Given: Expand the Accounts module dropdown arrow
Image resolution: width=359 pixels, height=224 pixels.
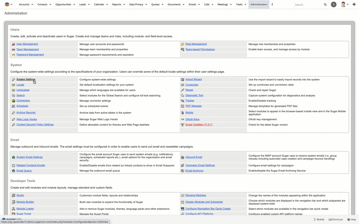Looking at the screenshot, I should tap(32, 4).
